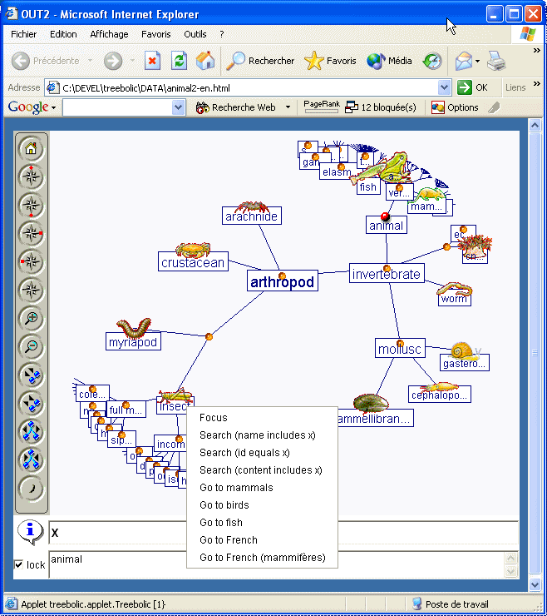Zoom out with magnifier minus button
Viewport: 547px width, 616px height.
pyautogui.click(x=31, y=346)
